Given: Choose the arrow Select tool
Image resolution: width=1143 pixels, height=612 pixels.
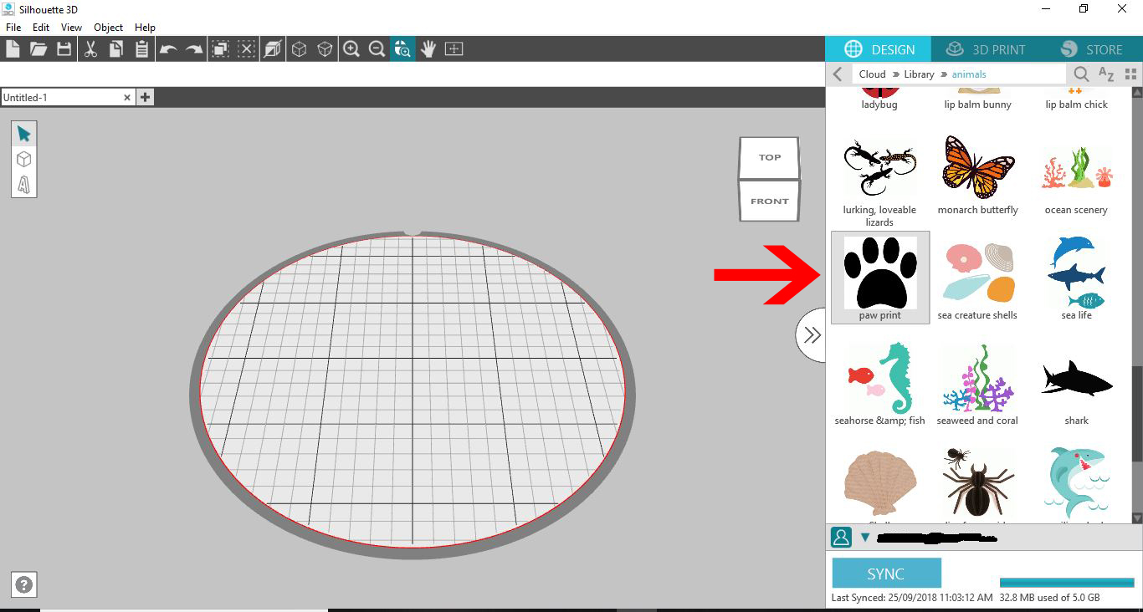Looking at the screenshot, I should (x=23, y=134).
